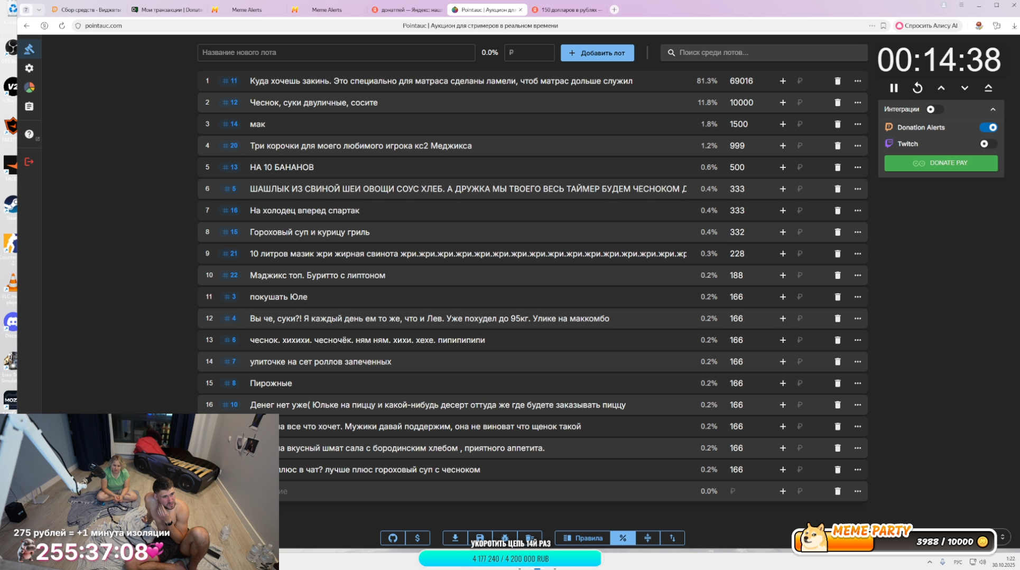Log out using the red exit sidebar icon
This screenshot has width=1020, height=570.
[x=29, y=162]
